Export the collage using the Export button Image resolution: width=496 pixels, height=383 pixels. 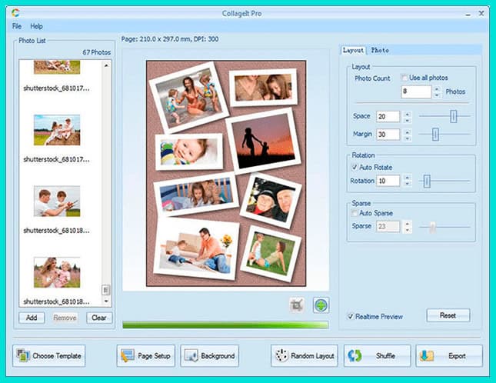(x=449, y=356)
